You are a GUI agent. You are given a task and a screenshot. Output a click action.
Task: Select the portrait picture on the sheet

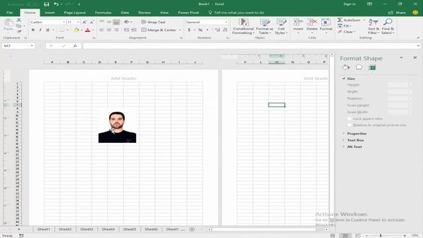117,126
